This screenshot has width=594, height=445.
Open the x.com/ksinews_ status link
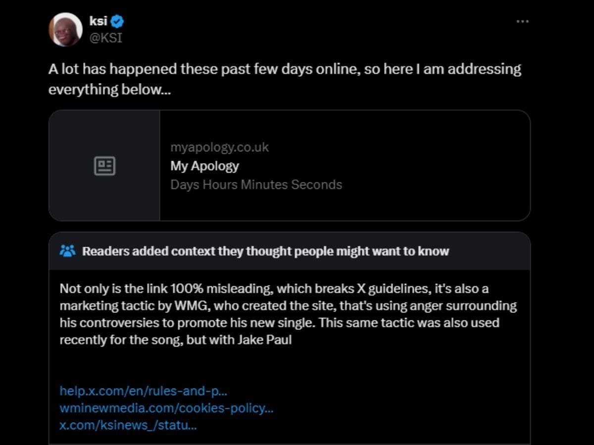[128, 425]
